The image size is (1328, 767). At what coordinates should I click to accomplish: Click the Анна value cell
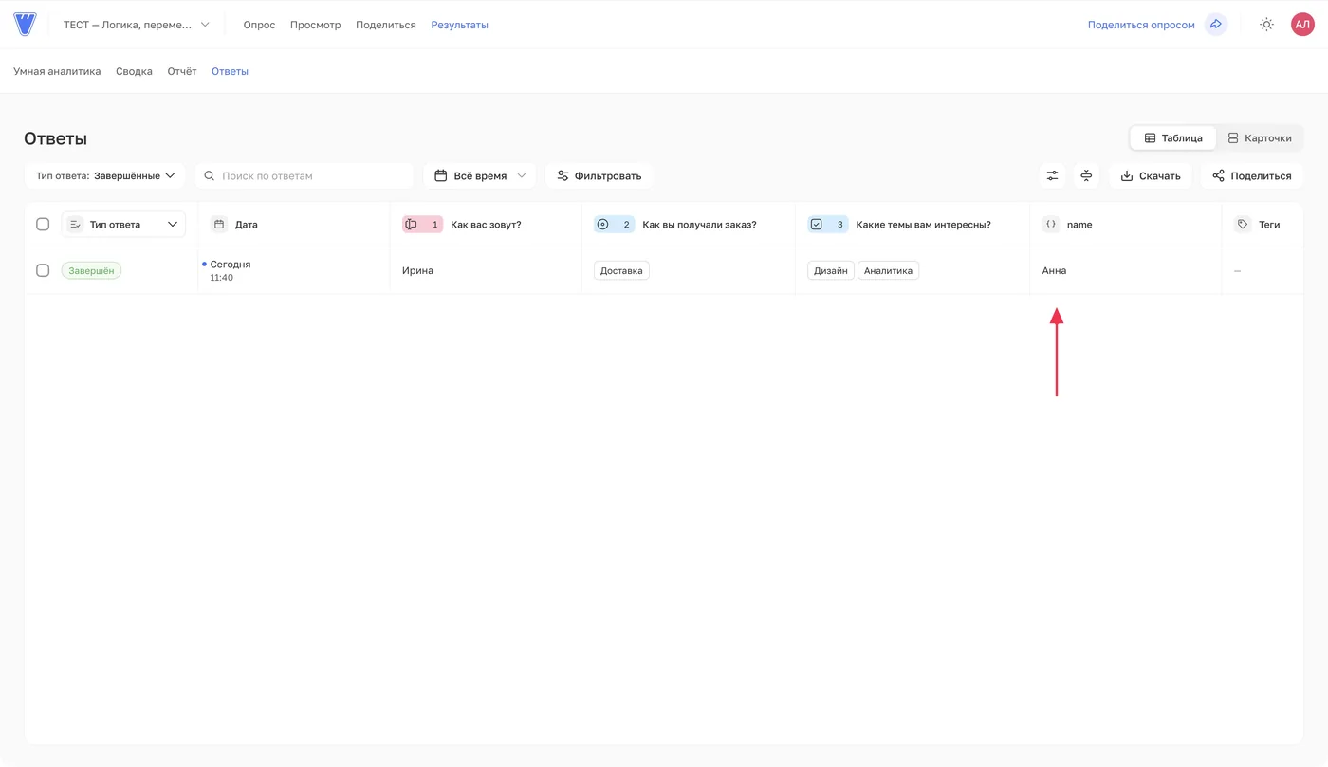pos(1126,270)
